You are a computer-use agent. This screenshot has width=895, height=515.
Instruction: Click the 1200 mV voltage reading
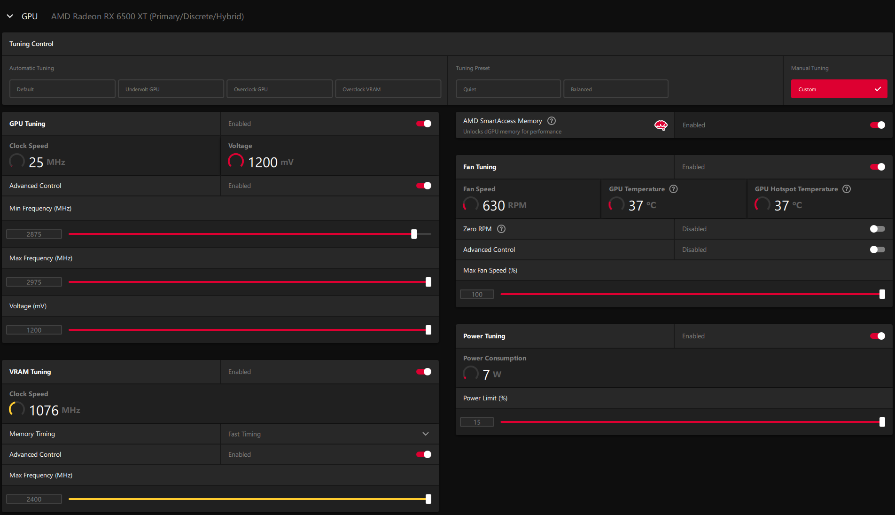coord(271,162)
